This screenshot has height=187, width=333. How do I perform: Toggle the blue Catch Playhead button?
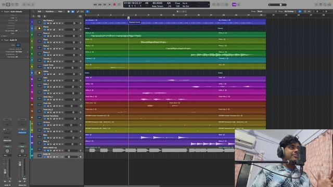pyautogui.click(x=87, y=11)
